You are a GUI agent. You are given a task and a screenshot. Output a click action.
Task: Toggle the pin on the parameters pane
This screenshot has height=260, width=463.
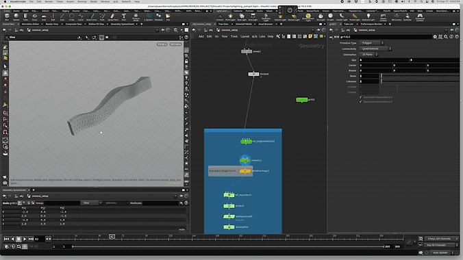click(452, 30)
